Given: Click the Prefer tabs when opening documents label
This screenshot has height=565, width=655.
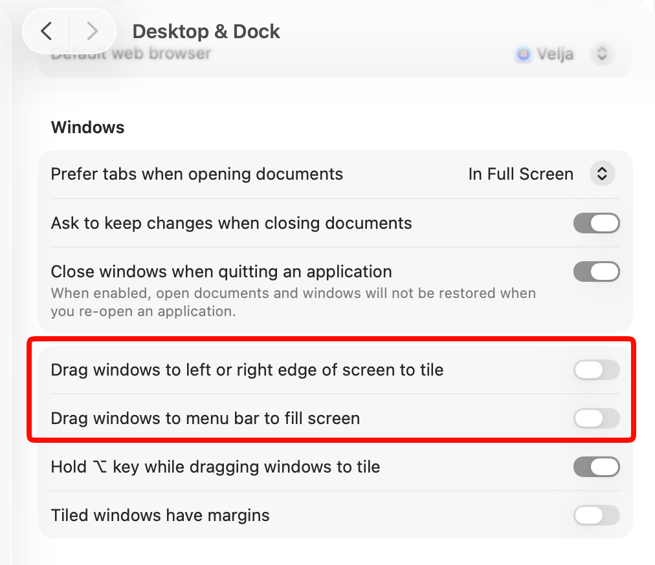Looking at the screenshot, I should point(197,174).
